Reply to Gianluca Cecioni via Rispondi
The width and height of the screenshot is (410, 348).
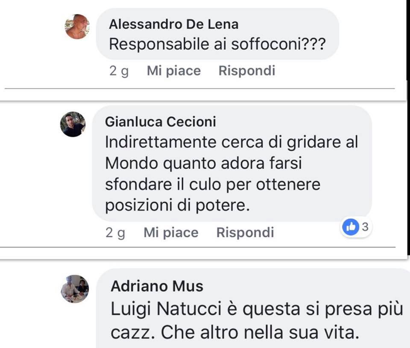click(x=245, y=232)
